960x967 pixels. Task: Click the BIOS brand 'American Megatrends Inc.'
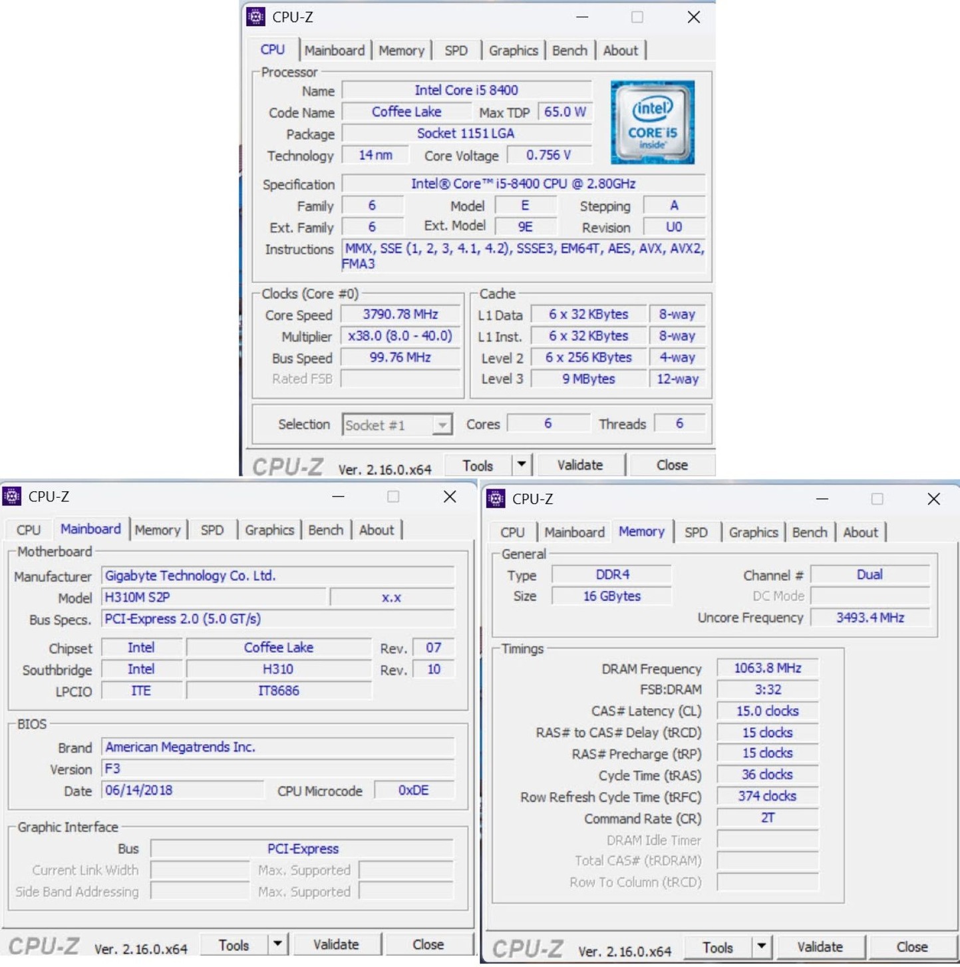point(278,747)
